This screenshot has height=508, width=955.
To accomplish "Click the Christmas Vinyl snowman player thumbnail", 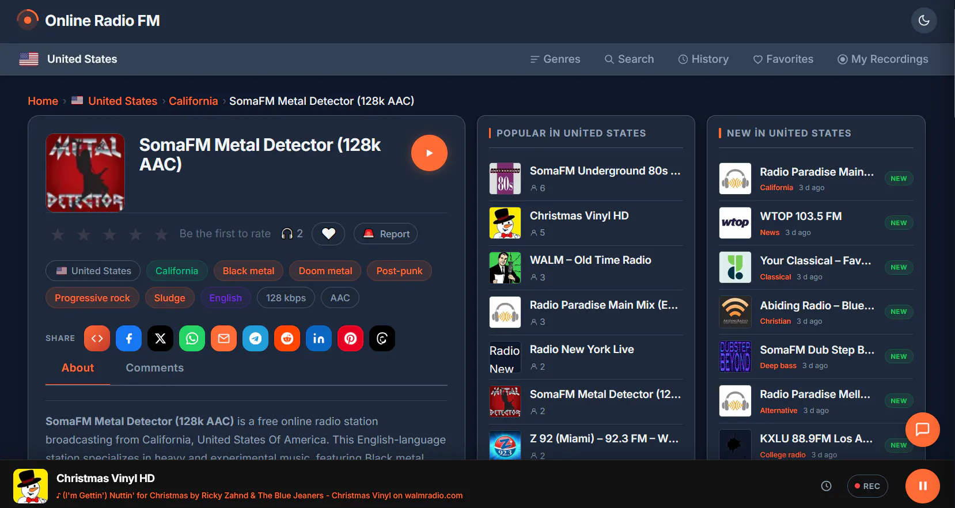I will [x=31, y=486].
